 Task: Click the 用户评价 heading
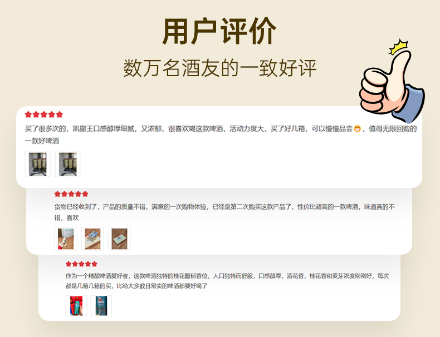pos(219,31)
